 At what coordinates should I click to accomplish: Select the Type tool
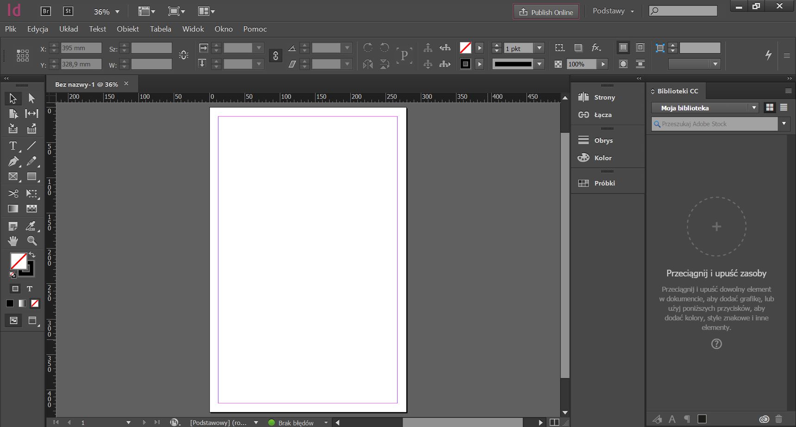13,146
